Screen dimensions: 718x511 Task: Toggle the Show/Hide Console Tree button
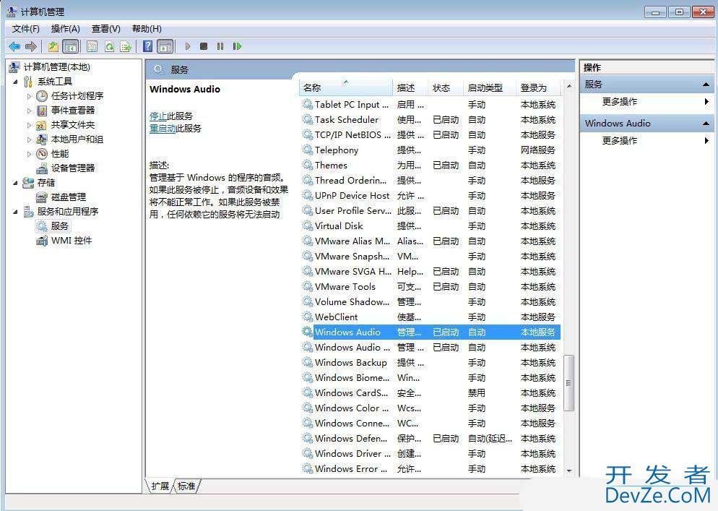[x=70, y=46]
